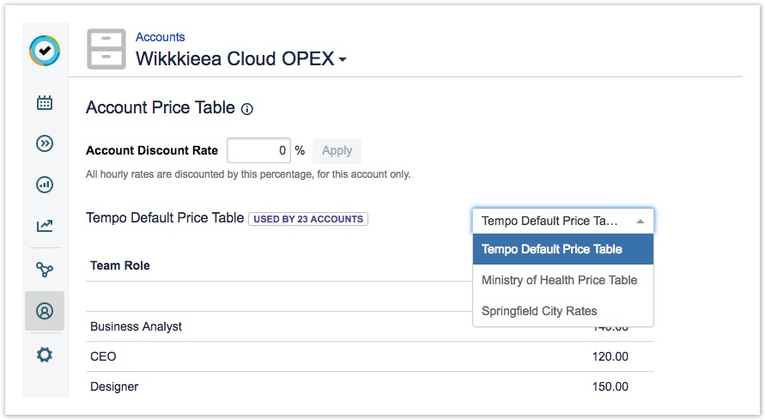Open the connected nodes icon in sidebar
Viewport: 765px width, 420px height.
pos(45,270)
